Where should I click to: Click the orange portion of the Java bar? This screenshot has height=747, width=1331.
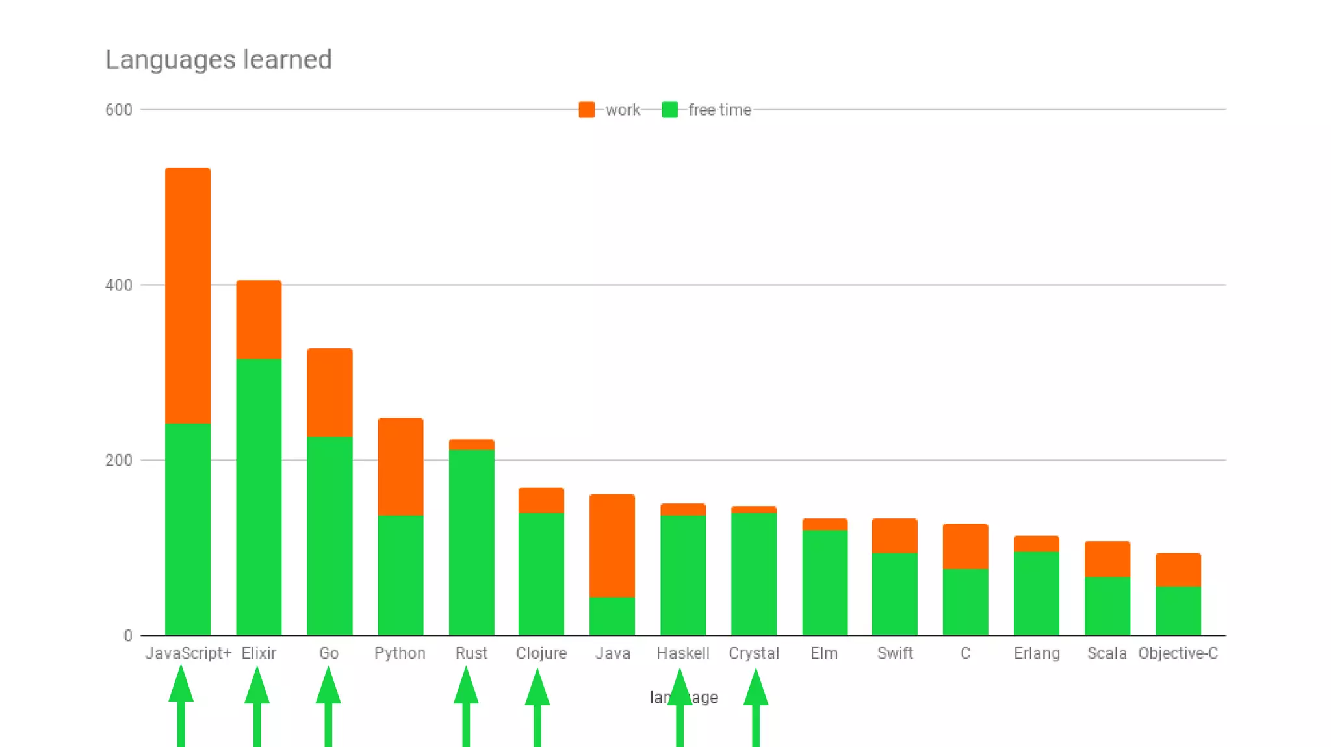click(x=612, y=546)
